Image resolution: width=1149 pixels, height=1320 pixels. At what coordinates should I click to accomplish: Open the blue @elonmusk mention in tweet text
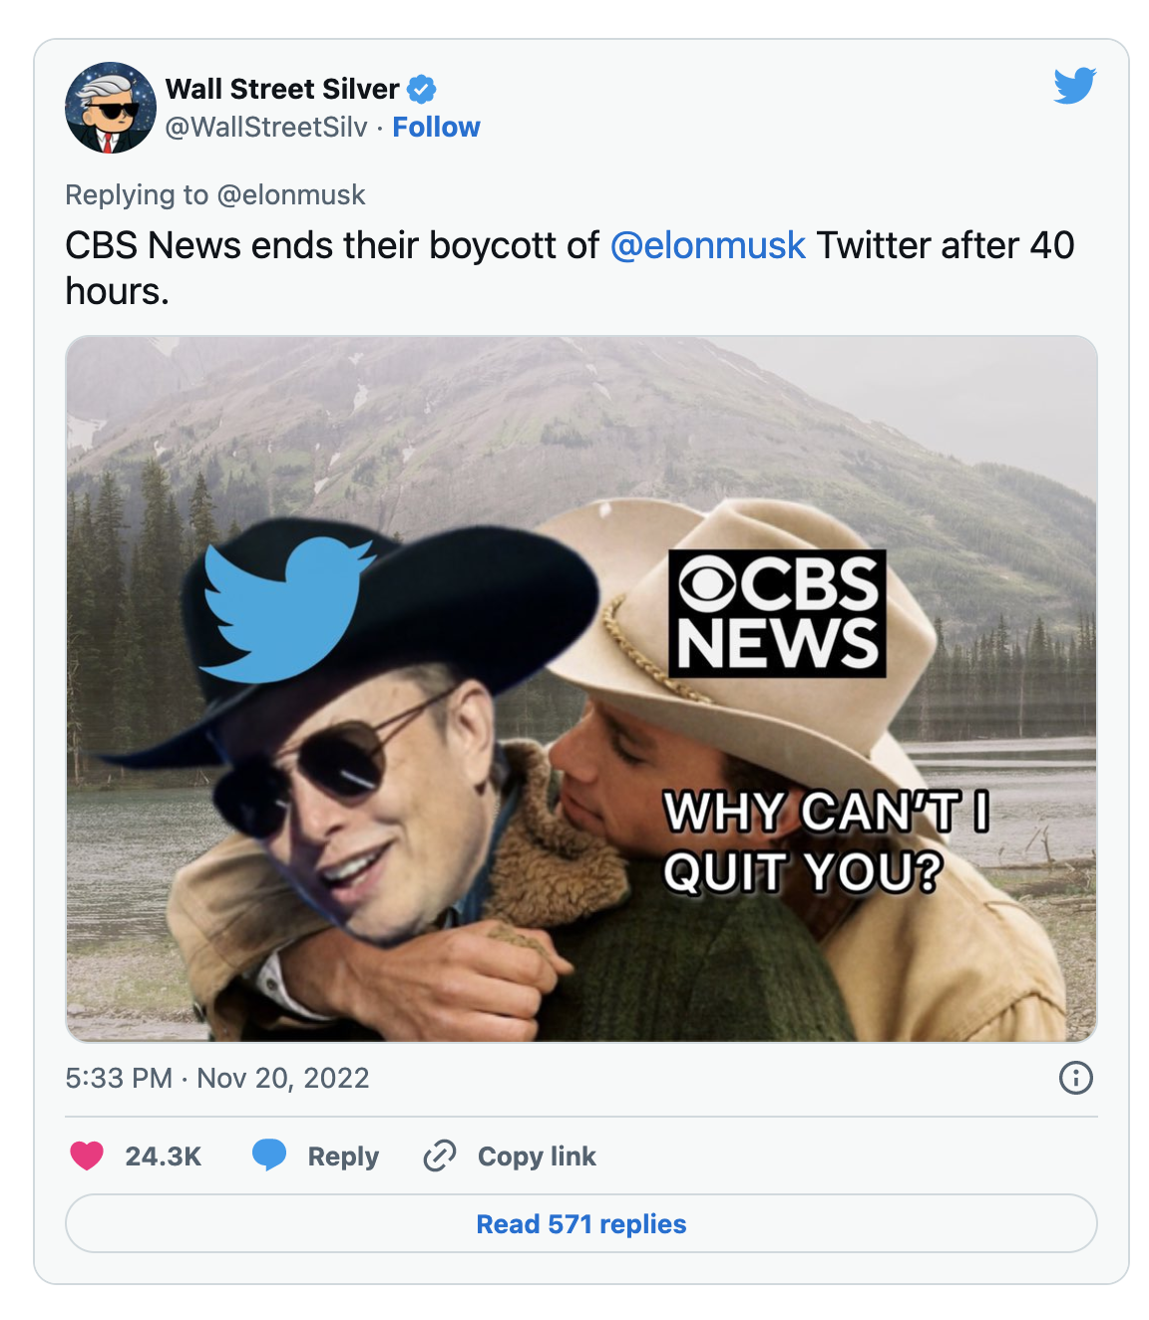point(707,245)
